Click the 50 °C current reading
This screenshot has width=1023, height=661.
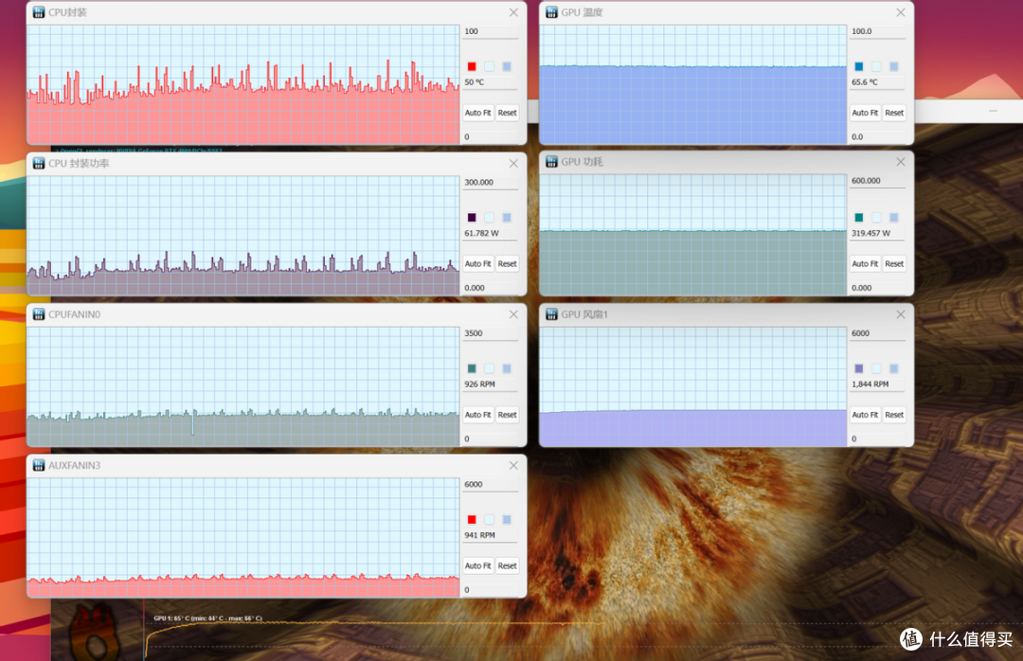pos(475,82)
